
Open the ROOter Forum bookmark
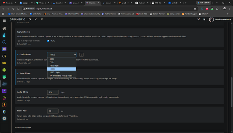click(109, 14)
